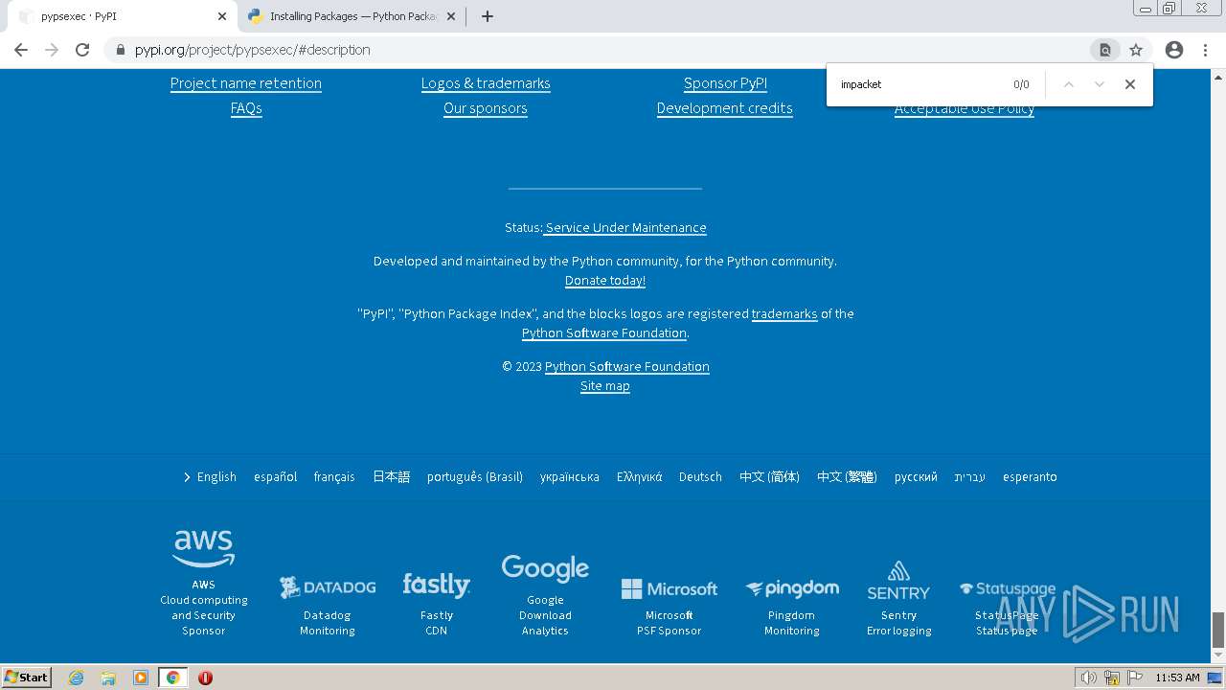The height and width of the screenshot is (690, 1226).
Task: Open File Explorer from the taskbar
Action: 108,678
